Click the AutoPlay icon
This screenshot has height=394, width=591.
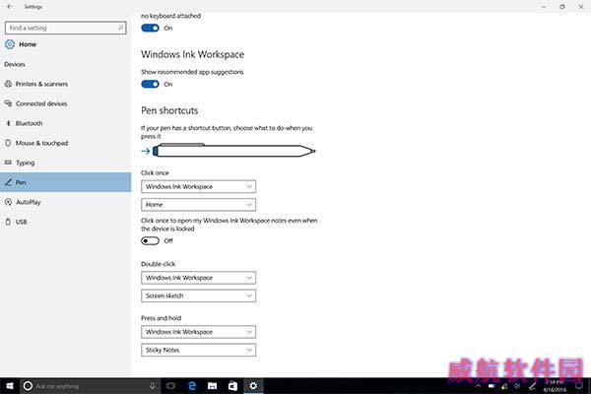point(8,202)
